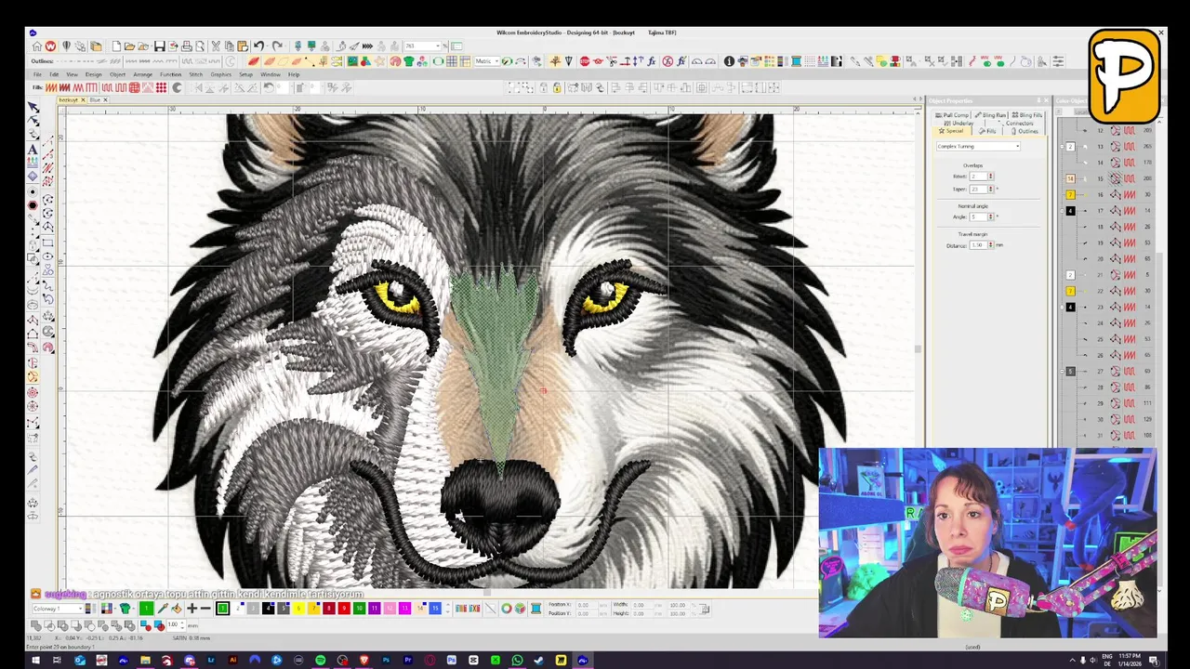Open the Metric units dropdown
The width and height of the screenshot is (1190, 669).
click(x=488, y=61)
